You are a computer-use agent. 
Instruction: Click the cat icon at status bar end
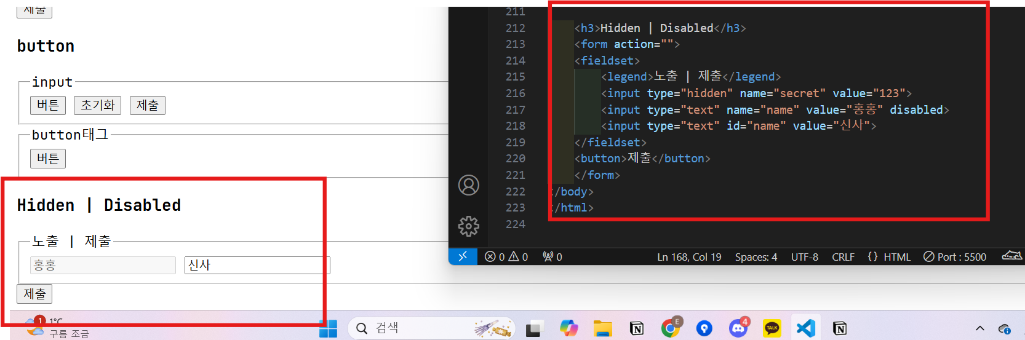(1011, 256)
